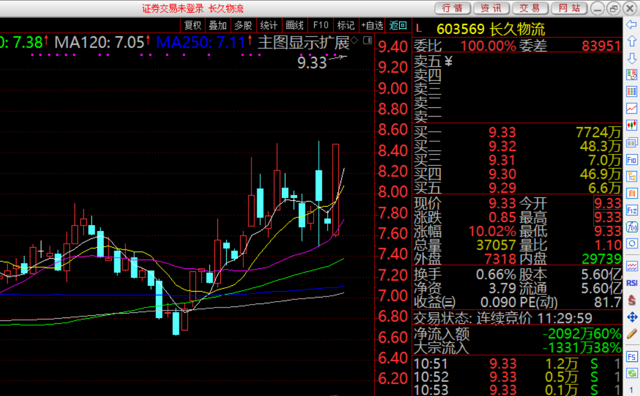Open the 行情 menu button

pos(452,8)
